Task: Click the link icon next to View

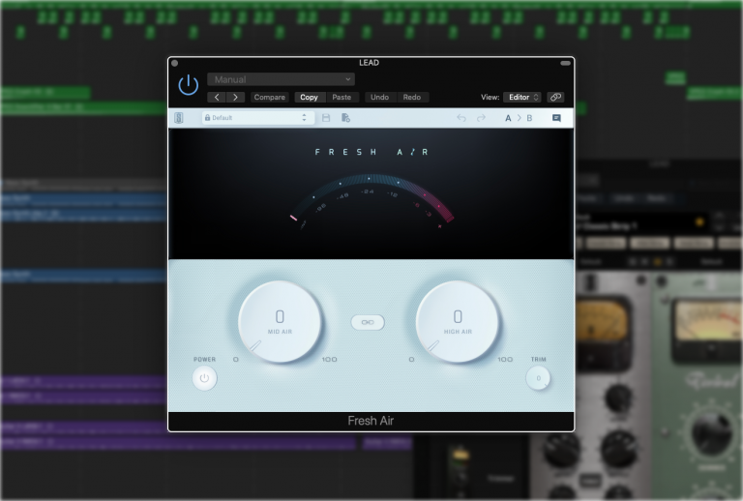Action: tap(555, 97)
